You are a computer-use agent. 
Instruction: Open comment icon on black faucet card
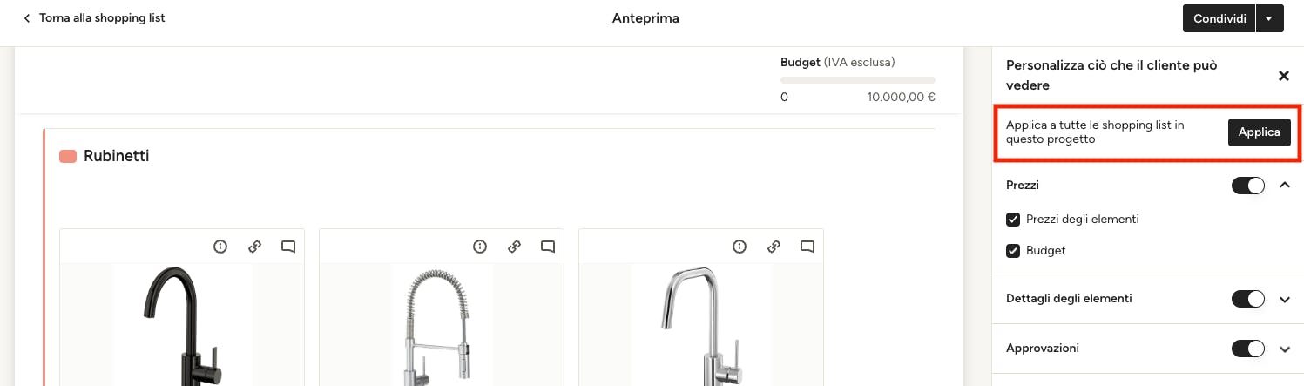(288, 247)
